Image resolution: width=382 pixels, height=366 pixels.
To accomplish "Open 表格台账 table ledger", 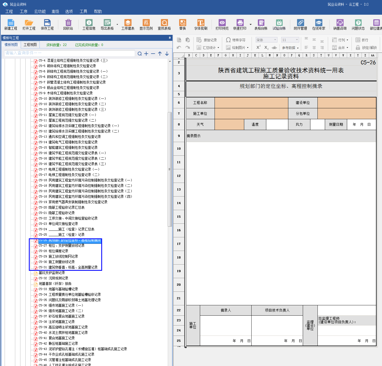I will click(x=261, y=24).
